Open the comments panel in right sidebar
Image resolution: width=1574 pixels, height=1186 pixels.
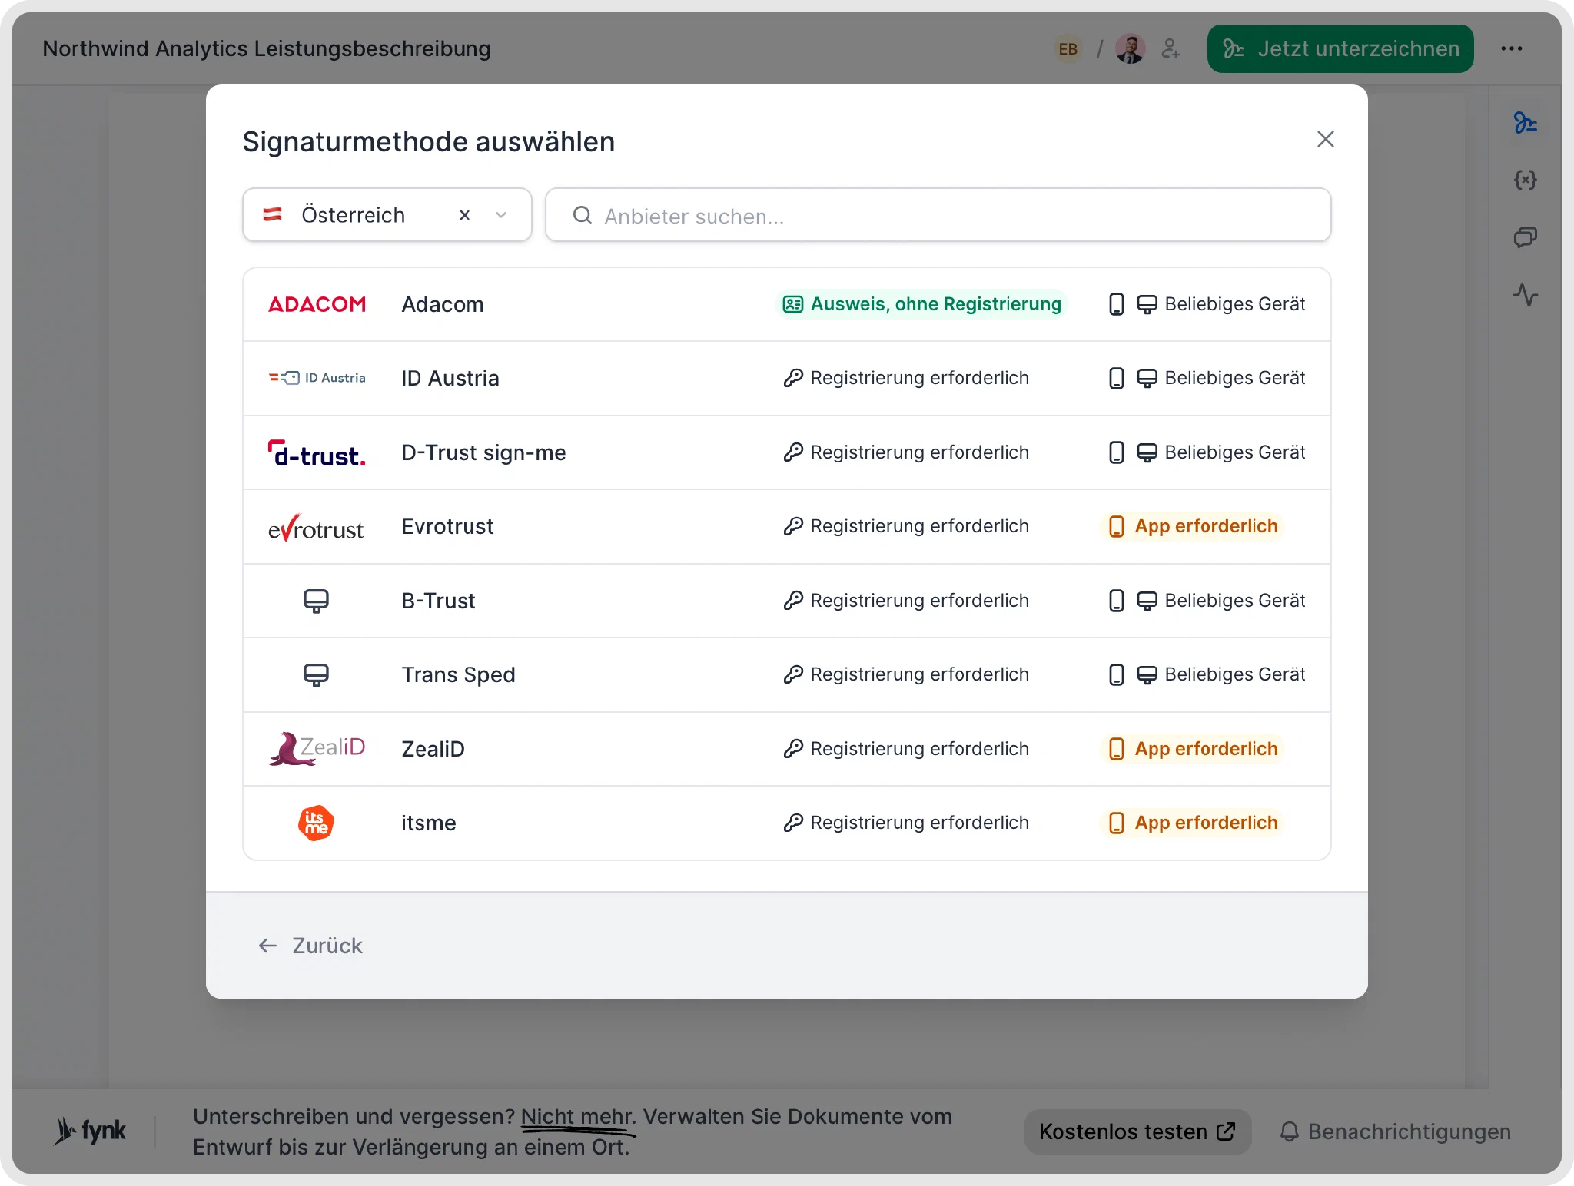[x=1526, y=237]
